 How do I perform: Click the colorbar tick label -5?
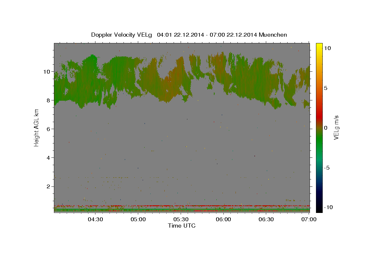[327, 168]
